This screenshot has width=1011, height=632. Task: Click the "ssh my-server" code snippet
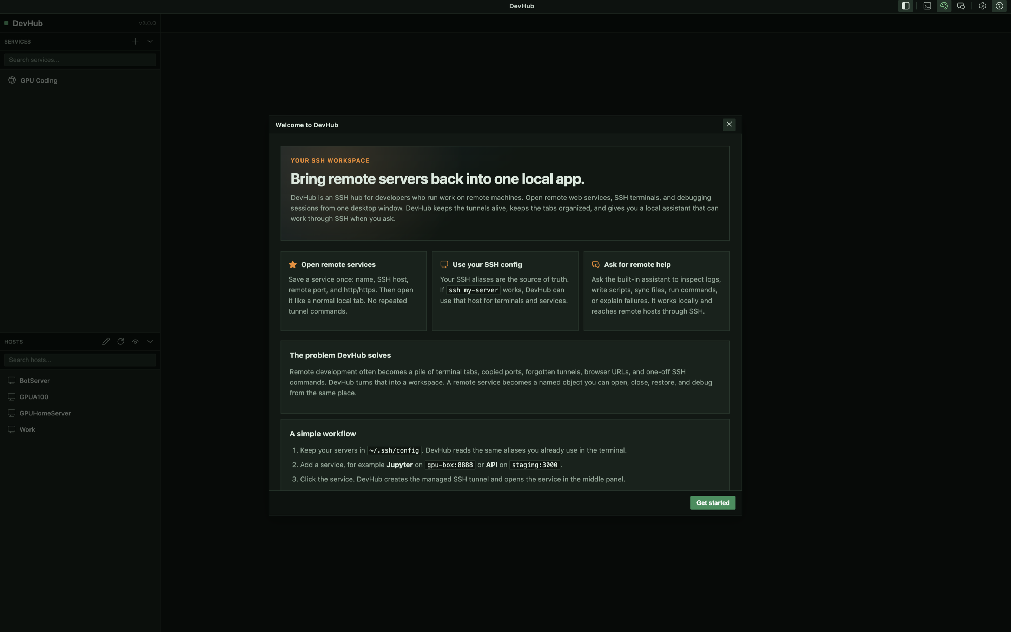point(473,290)
